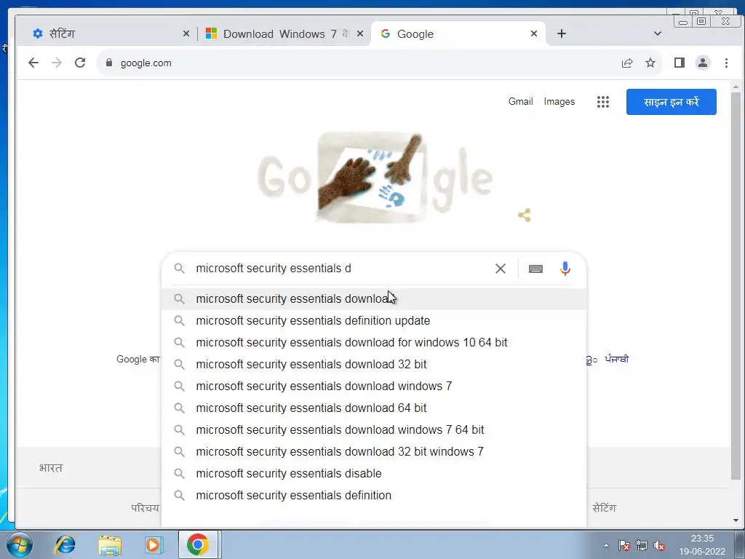Open the Chrome three-dot menu
The image size is (745, 559).
(x=726, y=63)
